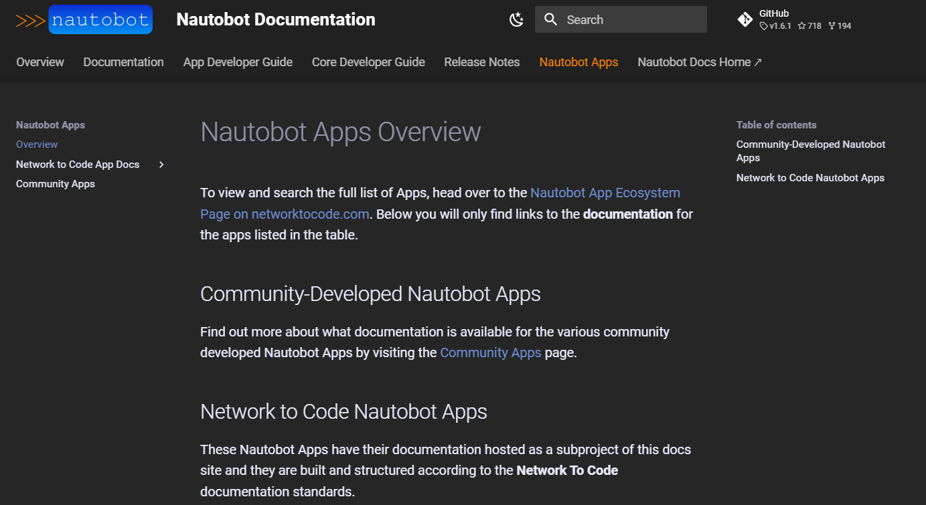
Task: Click the GitHub git logo icon
Action: coord(745,20)
